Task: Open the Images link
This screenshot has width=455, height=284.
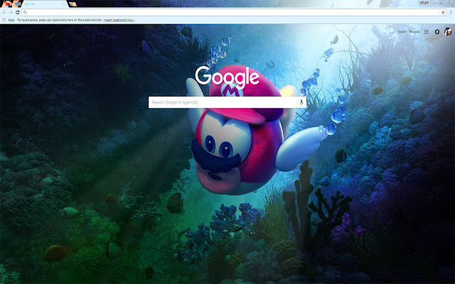Action: [x=414, y=31]
